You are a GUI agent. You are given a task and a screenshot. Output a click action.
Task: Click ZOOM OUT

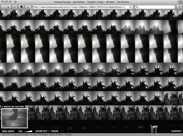tap(41, 131)
